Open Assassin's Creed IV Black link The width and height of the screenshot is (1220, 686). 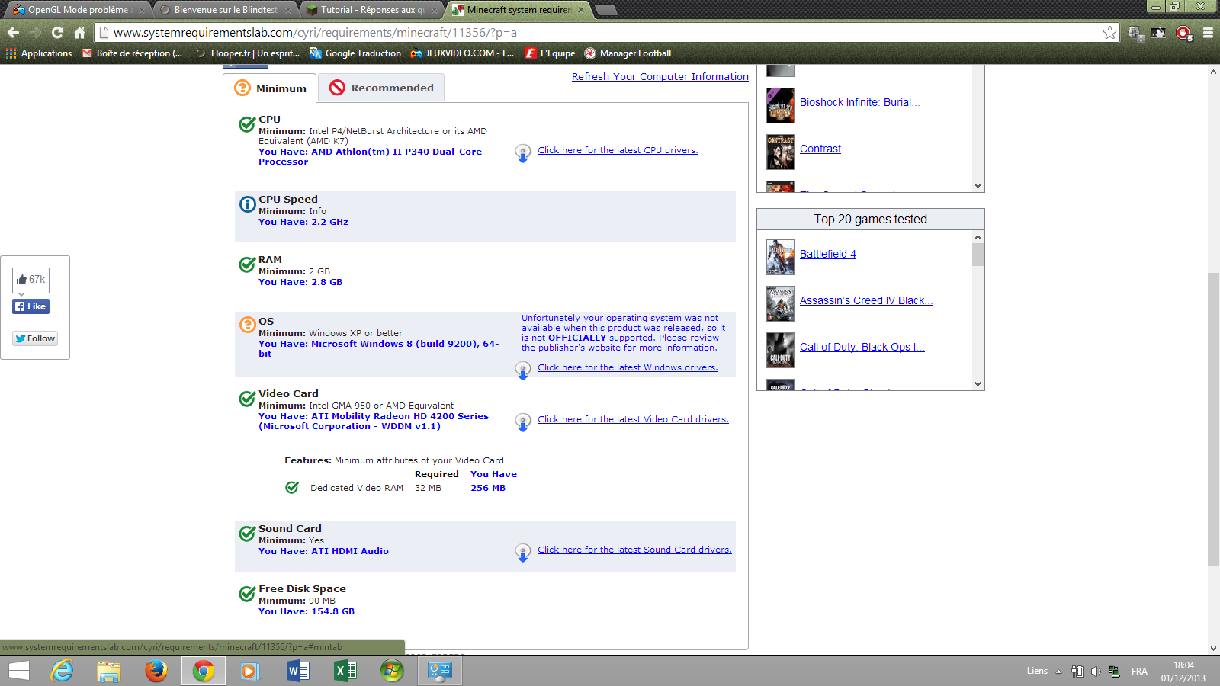(866, 300)
